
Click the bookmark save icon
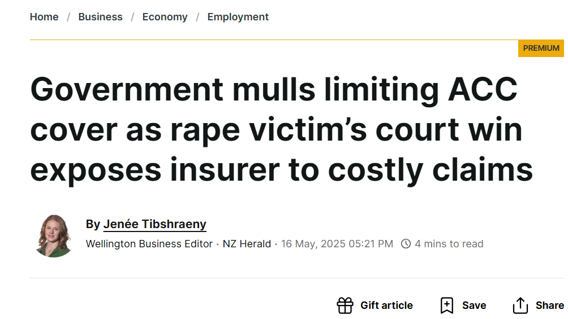446,305
